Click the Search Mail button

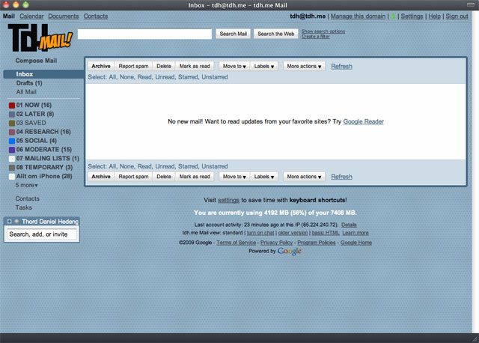click(233, 34)
